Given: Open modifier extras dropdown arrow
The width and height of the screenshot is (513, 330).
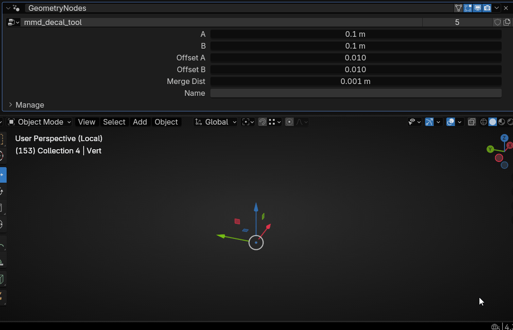Looking at the screenshot, I should pyautogui.click(x=497, y=8).
